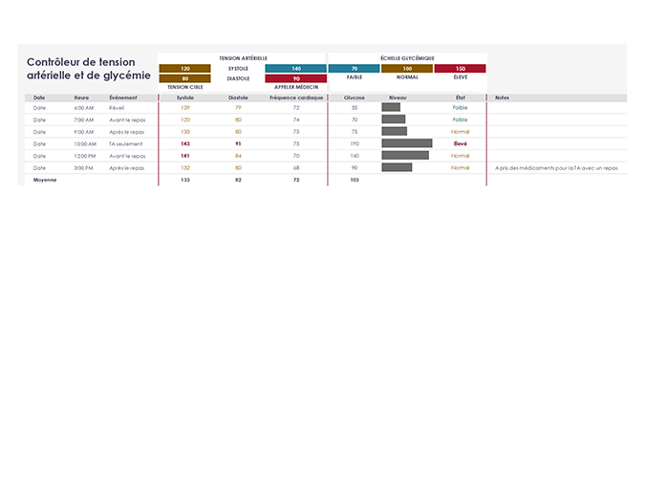Click the 'Moyenne' row label
645x497 pixels.
(x=45, y=181)
